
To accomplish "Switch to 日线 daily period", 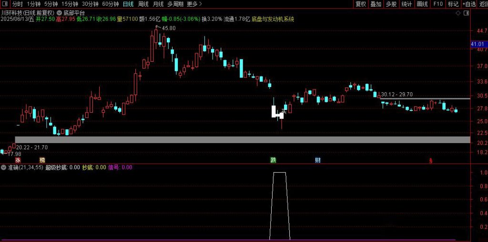I will pyautogui.click(x=128, y=4).
